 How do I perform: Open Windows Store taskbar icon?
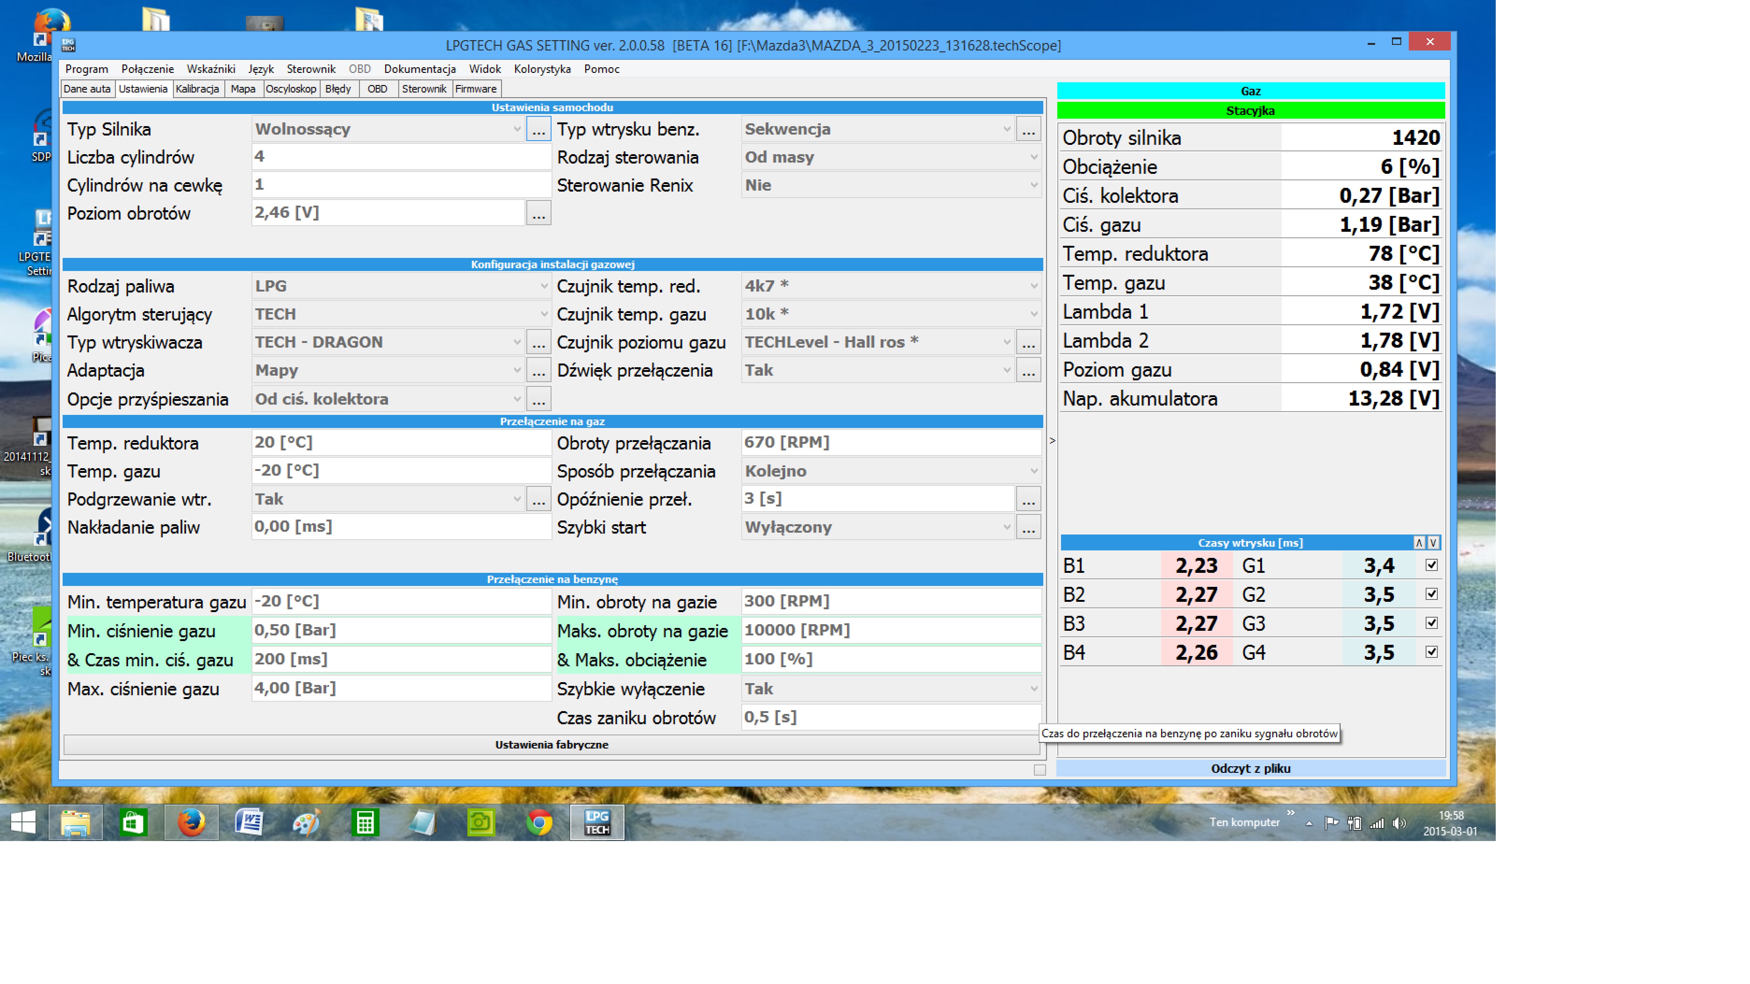tap(133, 822)
